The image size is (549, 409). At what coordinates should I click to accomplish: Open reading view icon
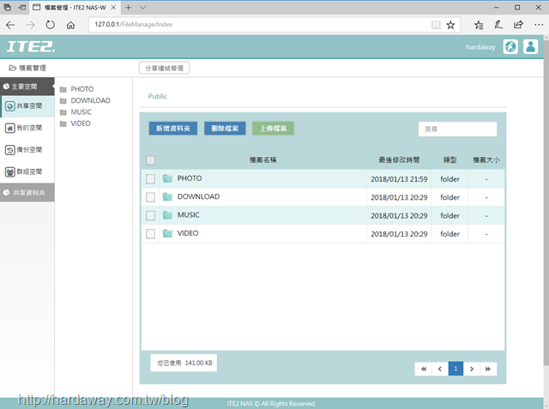(x=436, y=25)
